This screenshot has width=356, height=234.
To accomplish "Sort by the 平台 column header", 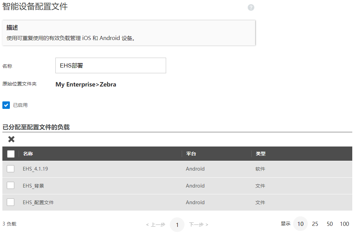I will (191, 154).
